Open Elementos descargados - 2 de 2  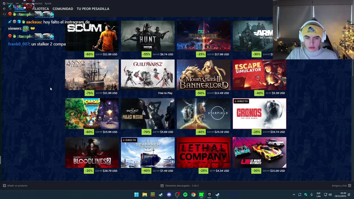pos(182,186)
